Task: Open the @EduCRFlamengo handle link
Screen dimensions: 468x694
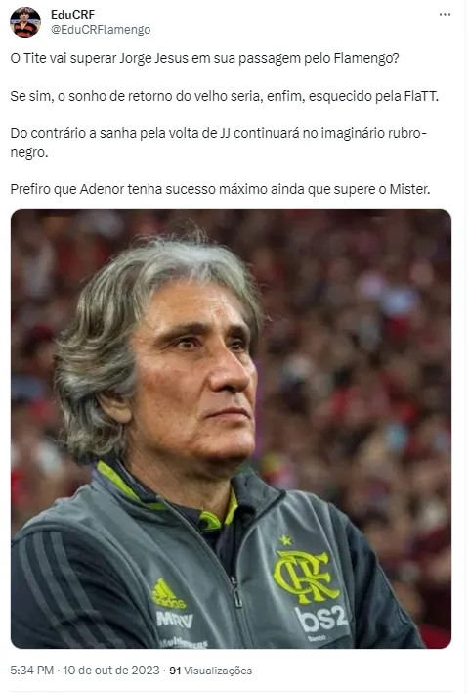Action: click(101, 30)
